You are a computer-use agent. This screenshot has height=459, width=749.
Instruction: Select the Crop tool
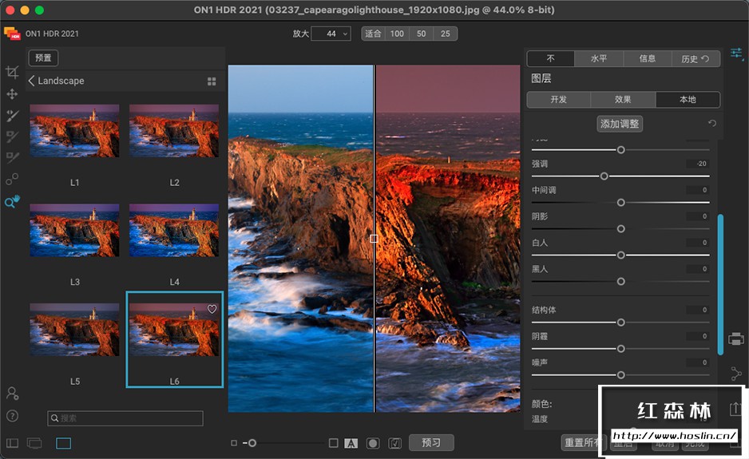click(12, 73)
